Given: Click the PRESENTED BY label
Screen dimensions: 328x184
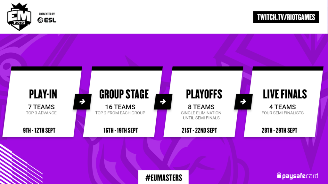Looking at the screenshot, I should 47,14.
